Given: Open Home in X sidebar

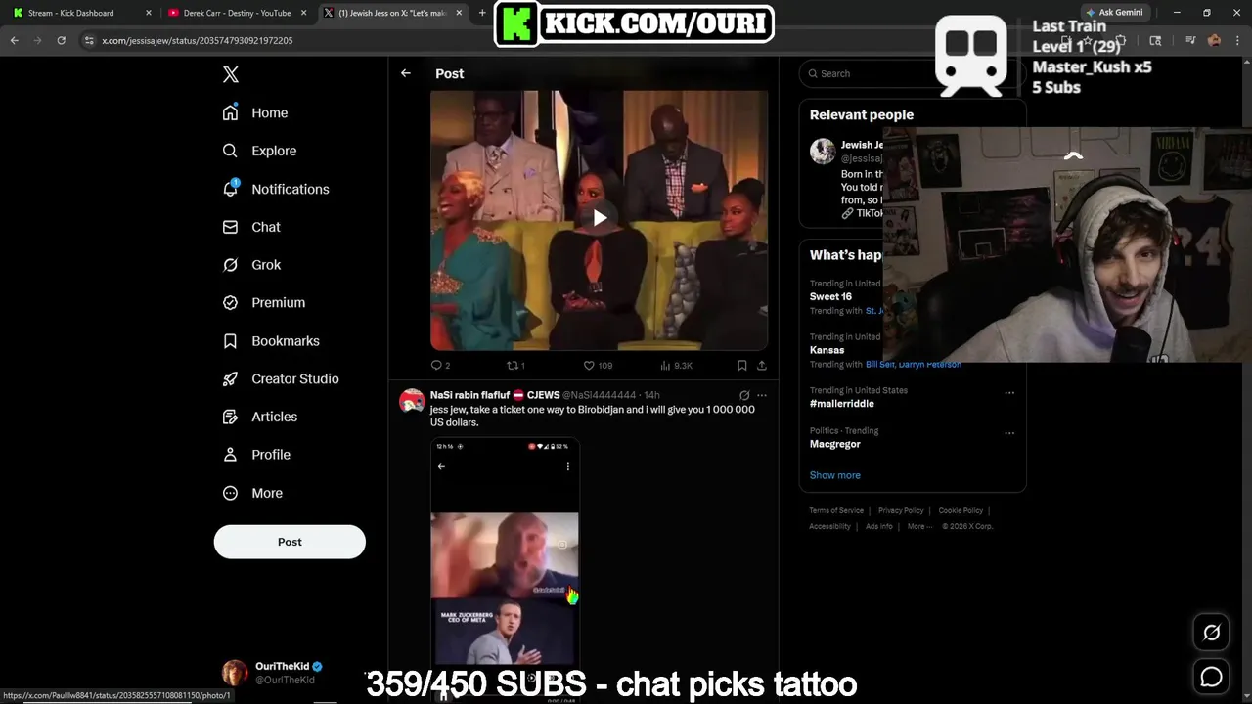Looking at the screenshot, I should [255, 112].
